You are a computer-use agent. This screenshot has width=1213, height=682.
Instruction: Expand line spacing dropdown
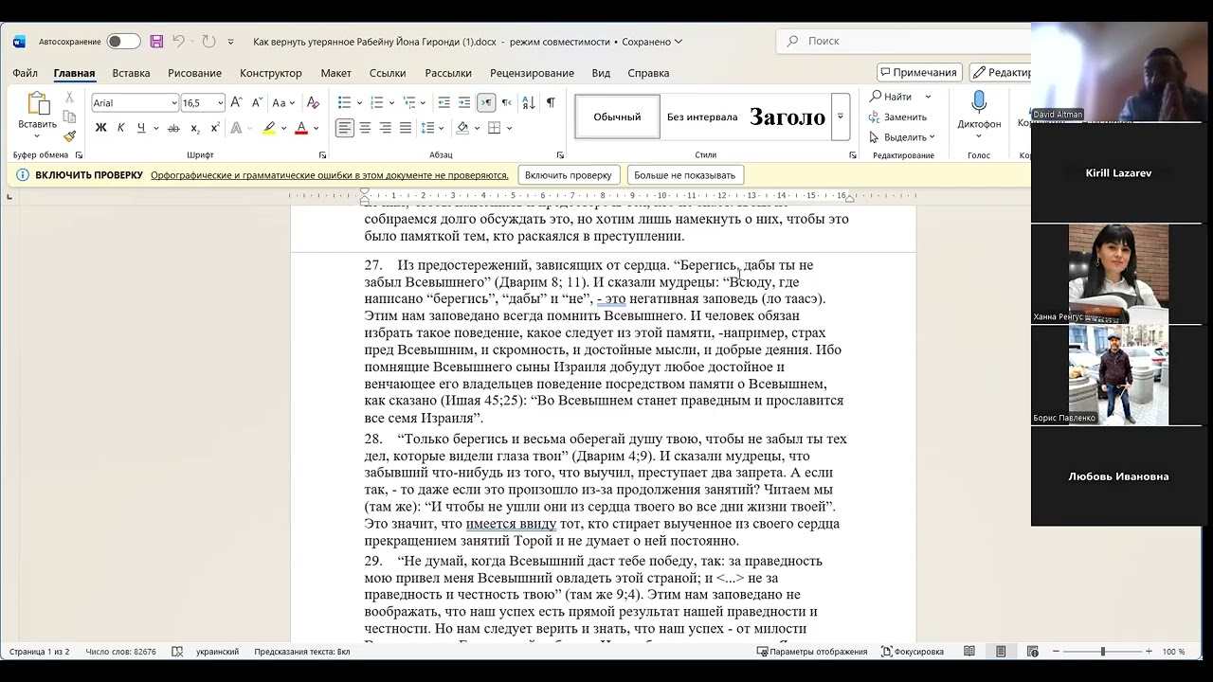point(443,128)
